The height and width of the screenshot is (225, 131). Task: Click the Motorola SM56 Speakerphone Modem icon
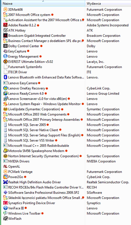click(5, 151)
